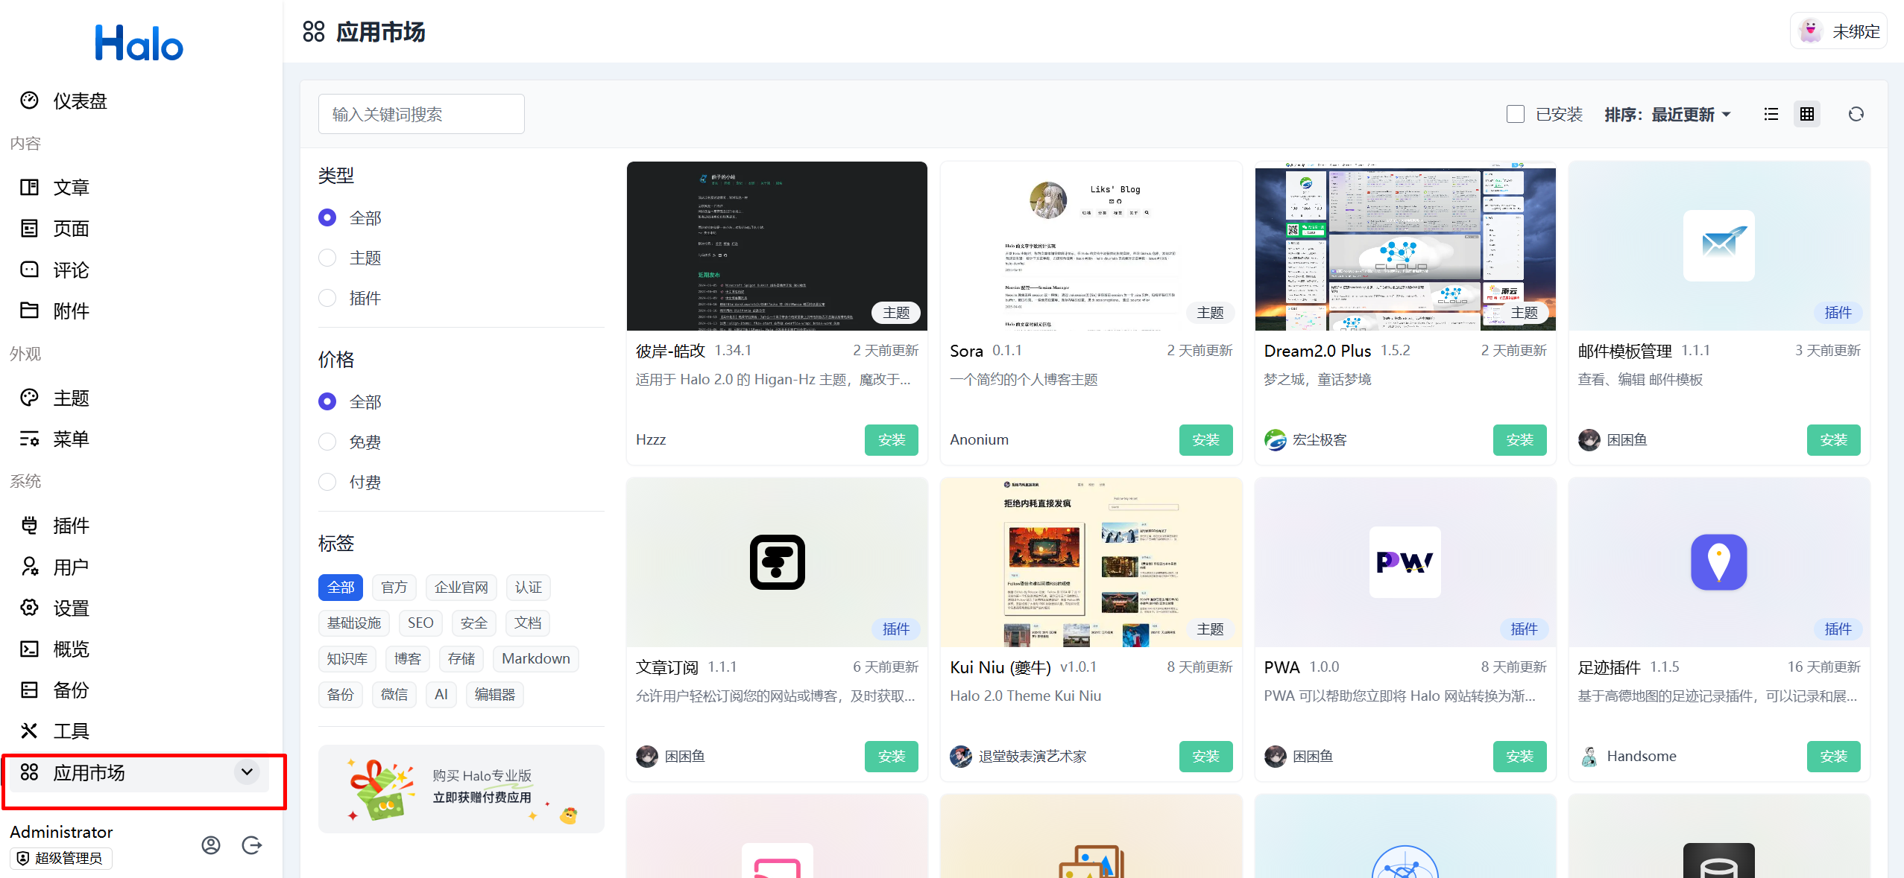Click the 未绑定 account button

tap(1839, 31)
